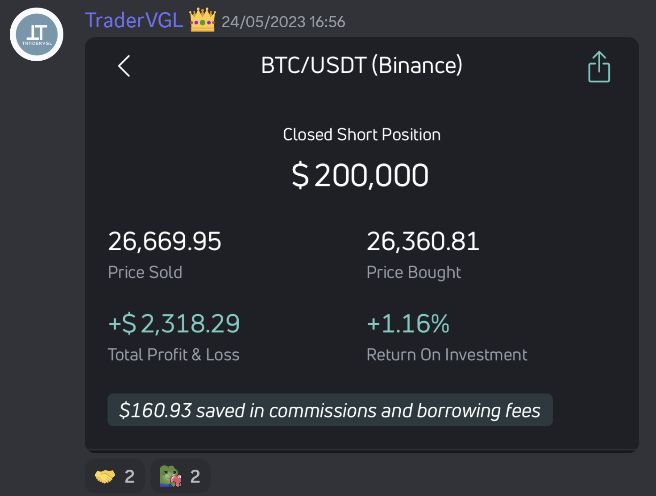
Task: Open the attached trade screenshot image
Action: click(x=362, y=245)
